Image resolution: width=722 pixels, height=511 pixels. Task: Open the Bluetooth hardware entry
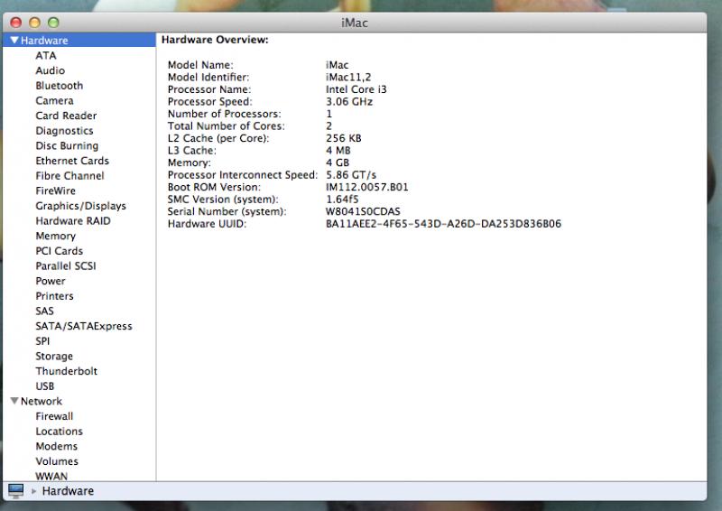click(x=59, y=86)
